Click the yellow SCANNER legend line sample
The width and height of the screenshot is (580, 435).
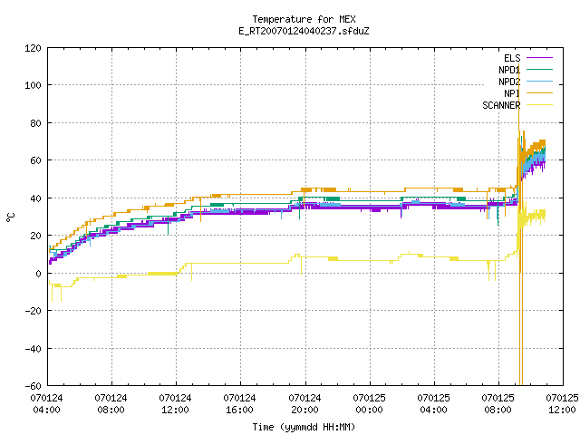539,105
